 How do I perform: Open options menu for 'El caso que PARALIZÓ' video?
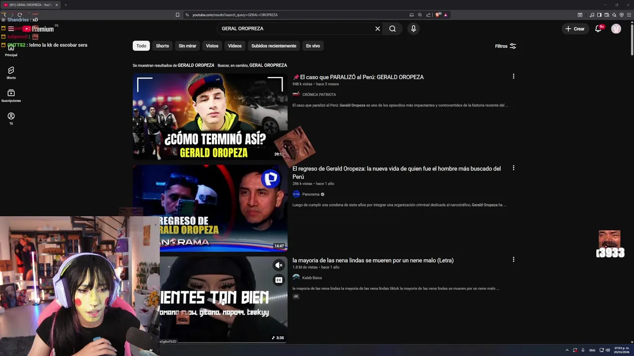[513, 77]
